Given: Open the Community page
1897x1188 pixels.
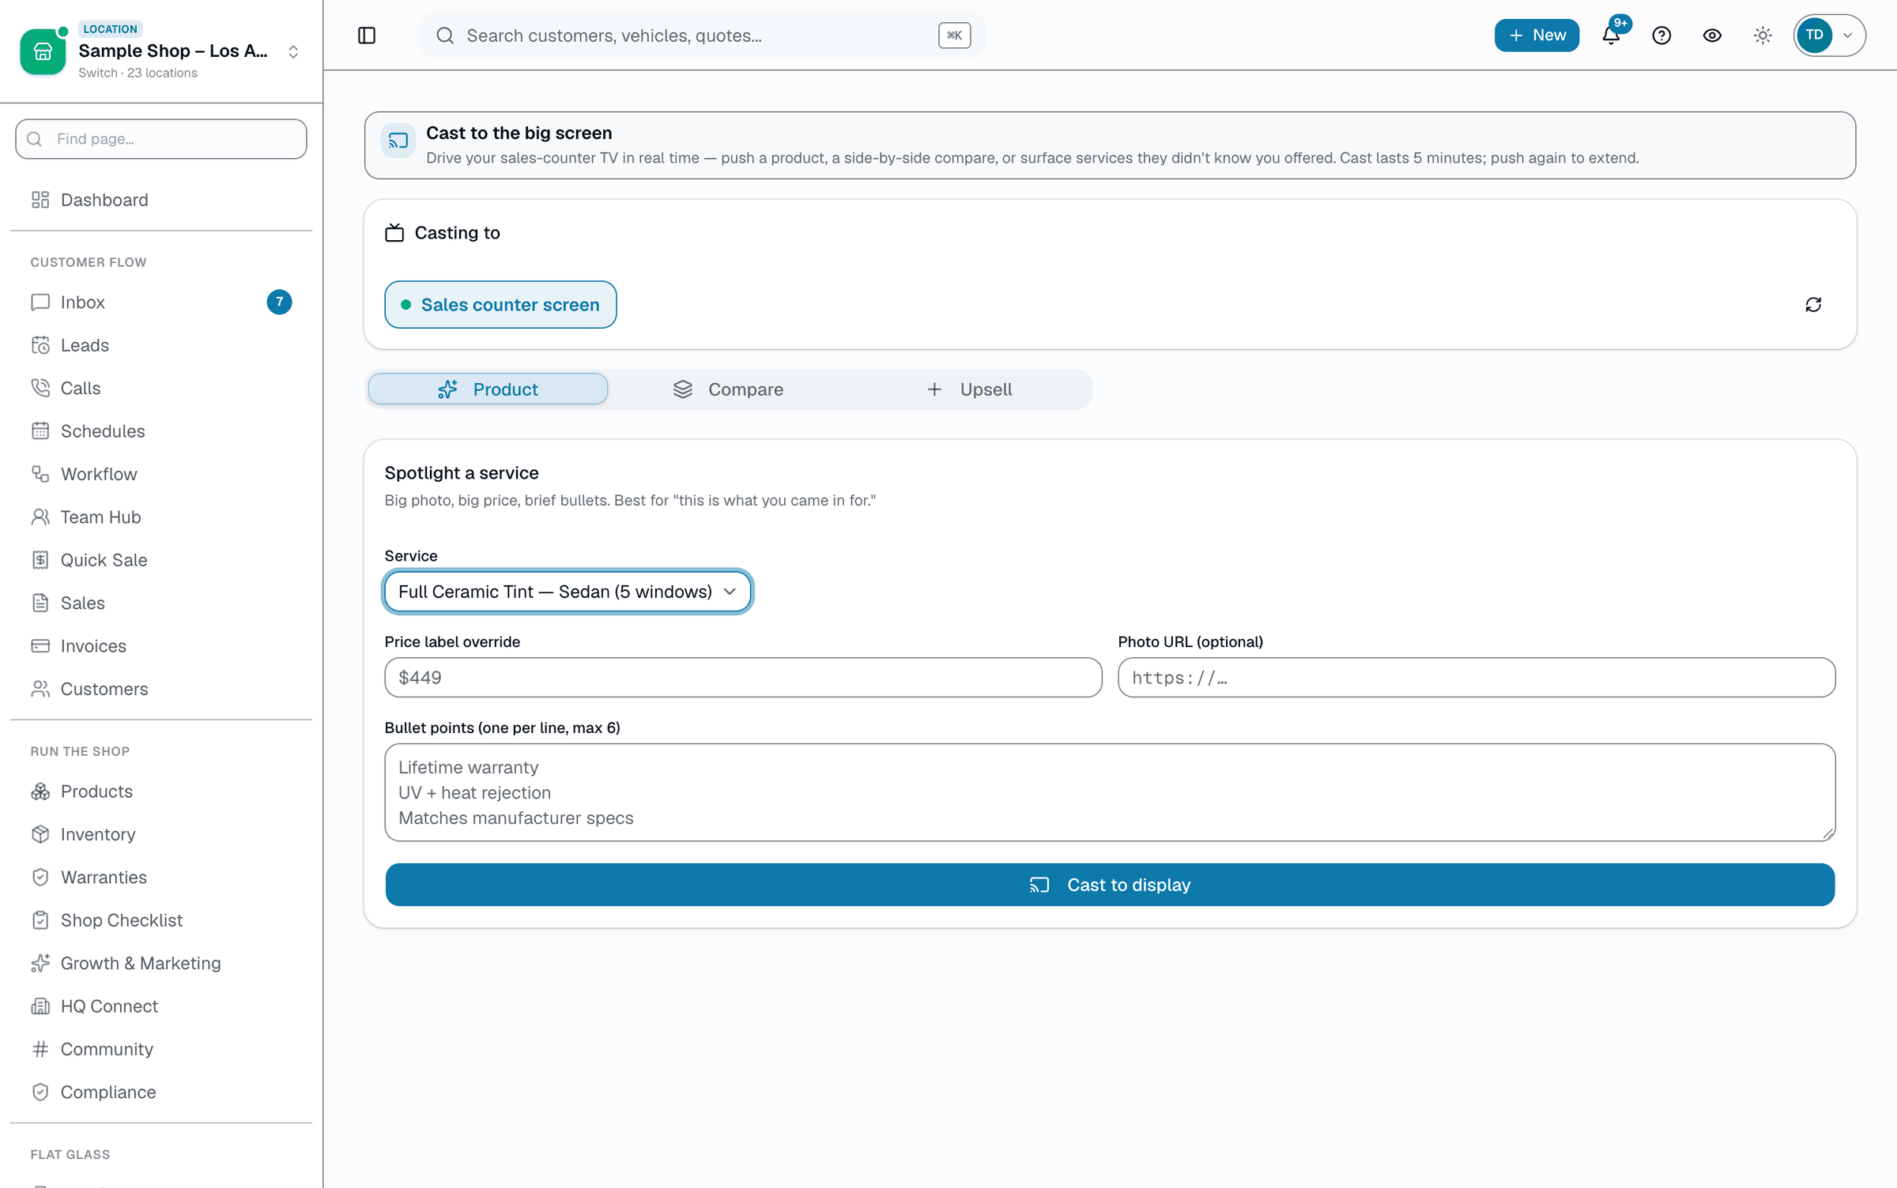Looking at the screenshot, I should (161, 1049).
